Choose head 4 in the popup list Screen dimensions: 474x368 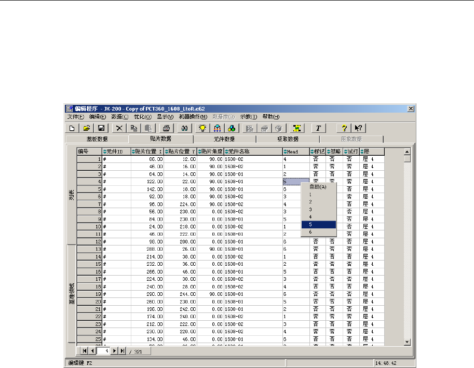coord(319,217)
